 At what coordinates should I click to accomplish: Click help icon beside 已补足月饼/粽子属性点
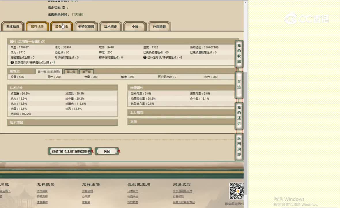click(145, 57)
